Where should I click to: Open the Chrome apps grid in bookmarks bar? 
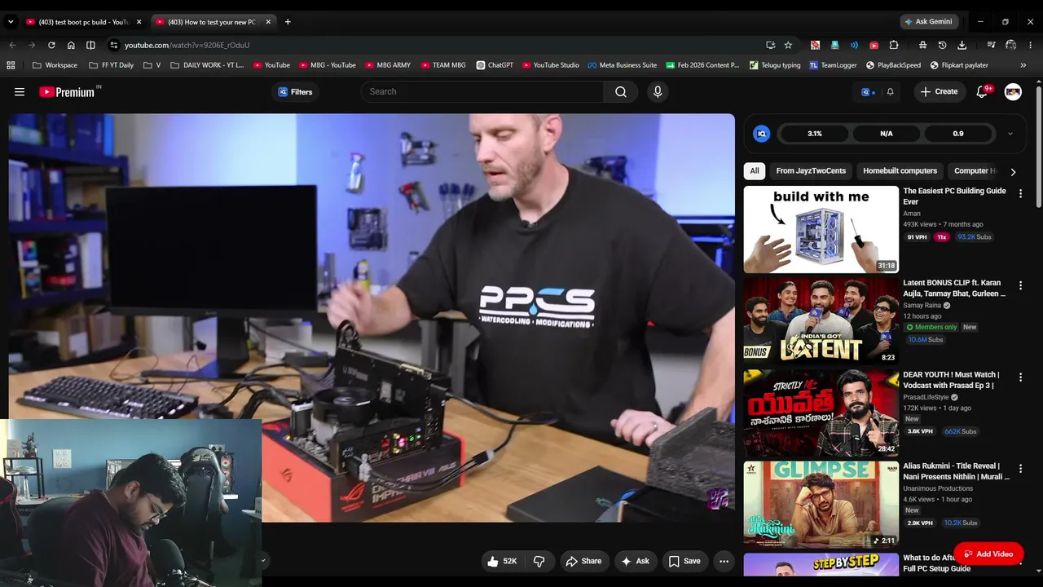11,65
